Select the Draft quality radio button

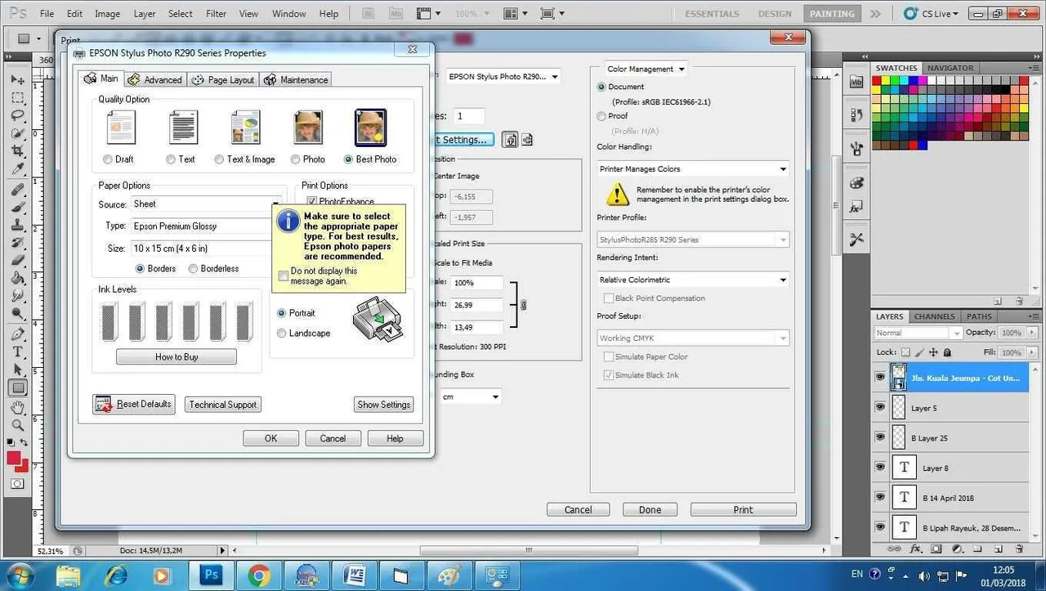pyautogui.click(x=108, y=159)
